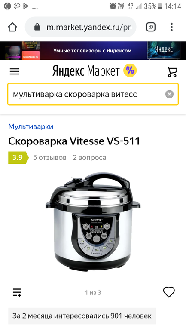
Task: Tap the address bar showing m.market.yandex.ru
Action: pyautogui.click(x=81, y=27)
